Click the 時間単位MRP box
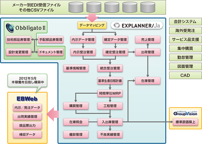This screenshot has height=144, width=202. [x=109, y=93]
